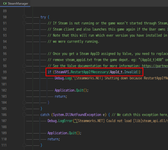Screen dimensions: 168x150
Task: Toggle the try block fold end marker on line 105
Action: click(24, 109)
